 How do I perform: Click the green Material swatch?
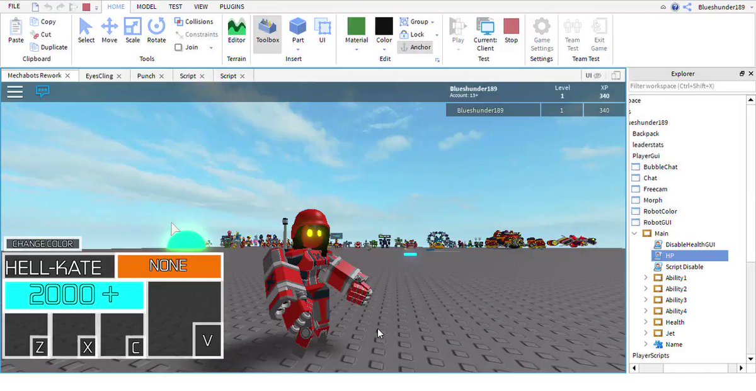coord(356,26)
